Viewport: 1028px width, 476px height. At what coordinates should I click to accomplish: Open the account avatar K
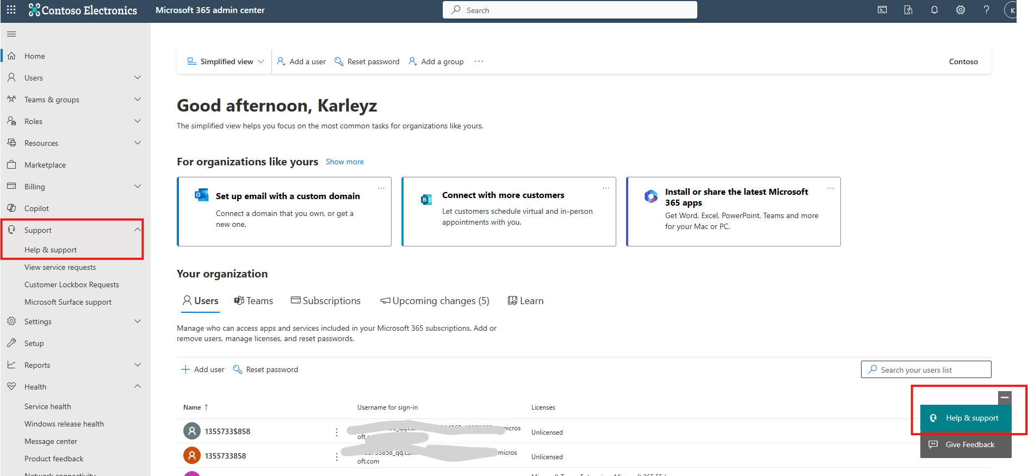(1011, 10)
